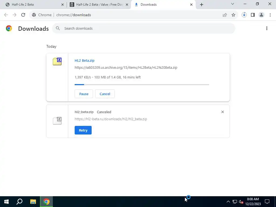
Task: Reload the downloads page
Action: [x=23, y=15]
